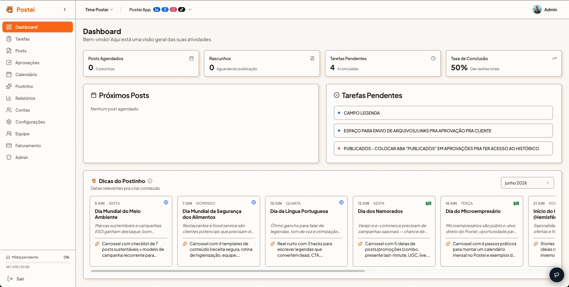Open Posts in the sidebar
The width and height of the screenshot is (569, 287).
coord(38,51)
